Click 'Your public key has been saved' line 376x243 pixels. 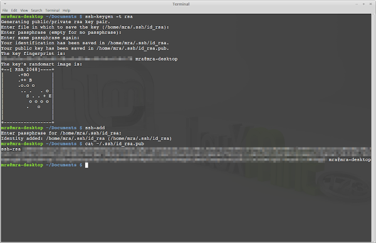(x=85, y=48)
